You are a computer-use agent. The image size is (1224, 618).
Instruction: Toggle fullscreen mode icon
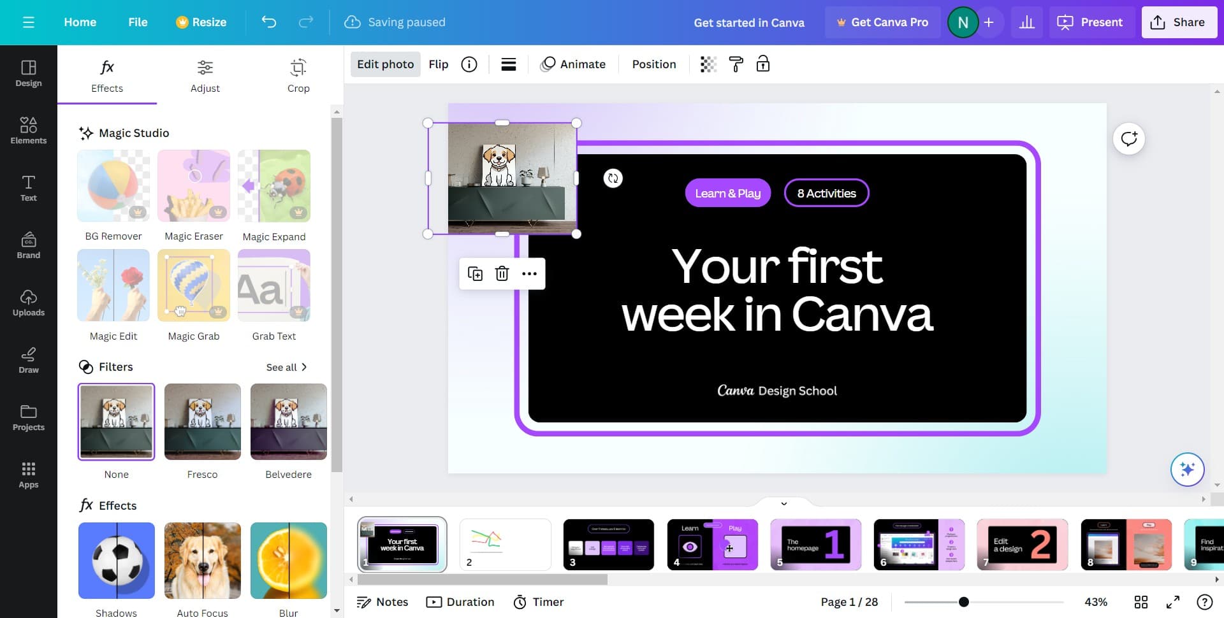coord(1173,602)
